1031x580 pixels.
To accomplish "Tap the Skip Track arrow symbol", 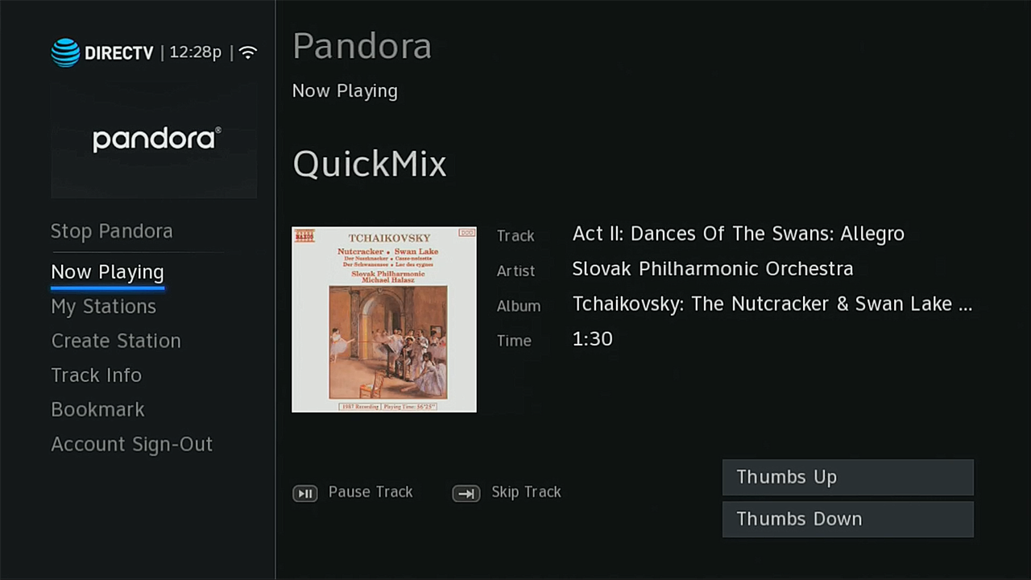I will click(466, 493).
